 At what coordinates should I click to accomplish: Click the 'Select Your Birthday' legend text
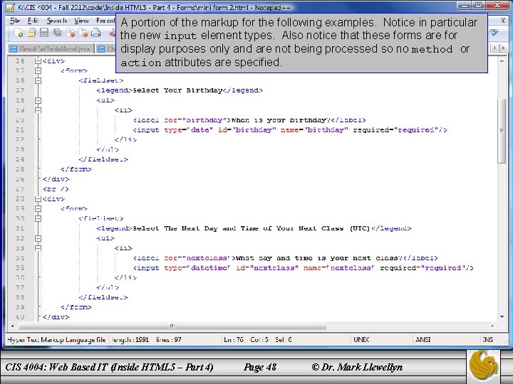(177, 90)
